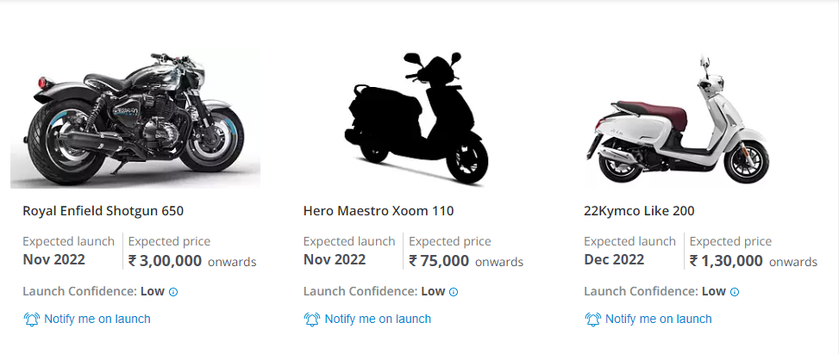Click bell icon under Royal Enfield Shotgun 650

point(31,320)
